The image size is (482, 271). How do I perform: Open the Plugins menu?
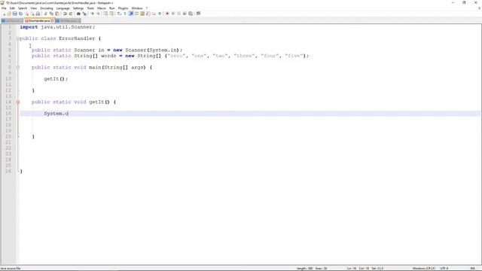(x=123, y=8)
